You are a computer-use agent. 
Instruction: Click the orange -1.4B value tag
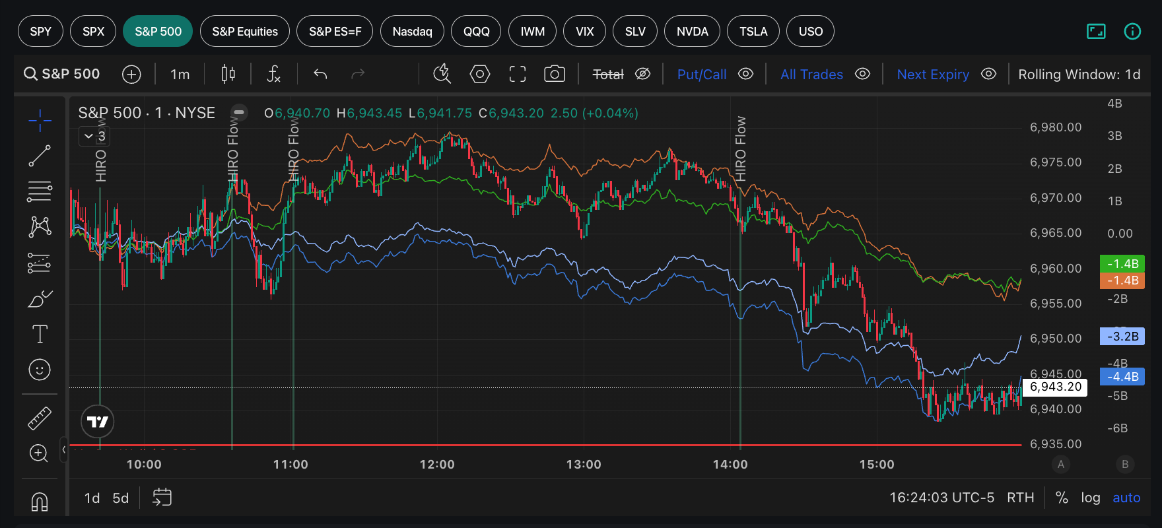1122,280
